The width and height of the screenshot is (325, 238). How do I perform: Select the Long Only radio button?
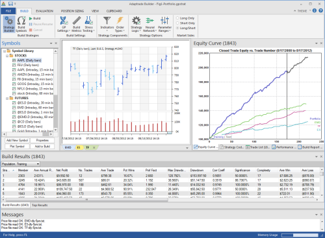click(x=177, y=18)
